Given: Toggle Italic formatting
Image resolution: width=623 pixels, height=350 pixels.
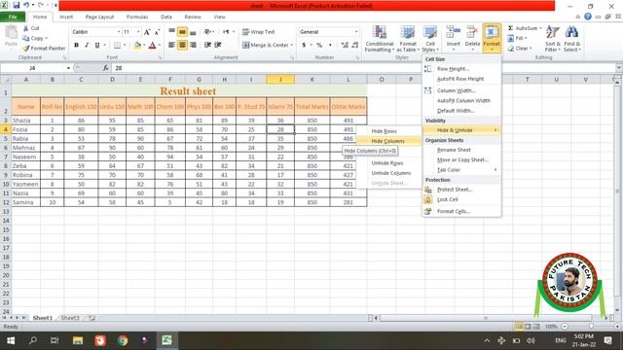Looking at the screenshot, I should pos(87,45).
